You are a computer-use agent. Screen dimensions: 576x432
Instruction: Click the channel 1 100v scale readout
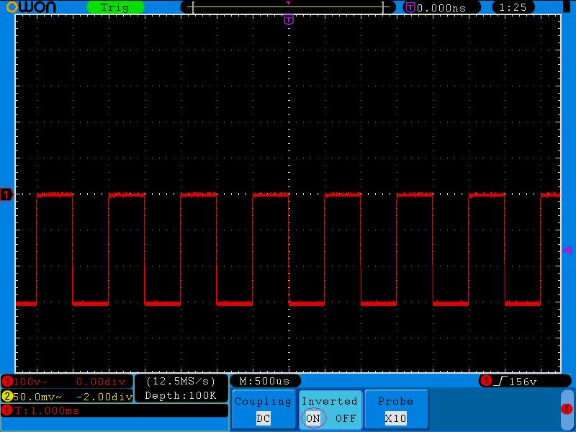click(x=30, y=382)
